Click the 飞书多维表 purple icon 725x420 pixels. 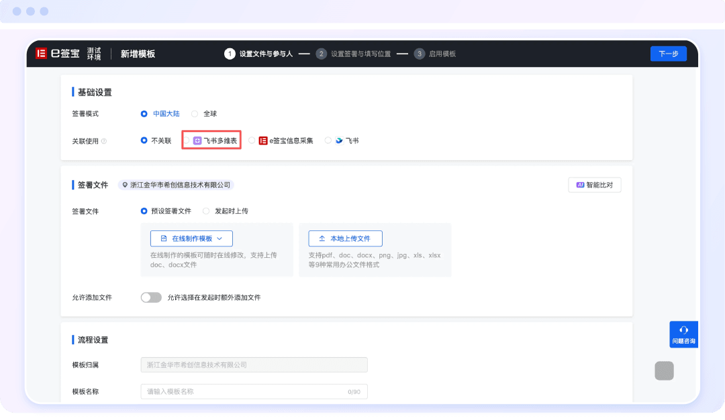197,141
